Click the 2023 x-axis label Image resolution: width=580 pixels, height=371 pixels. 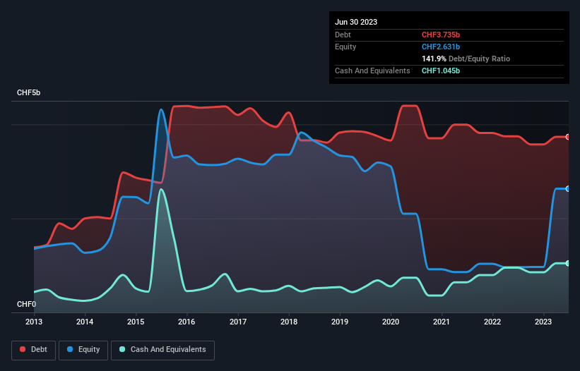click(x=543, y=322)
